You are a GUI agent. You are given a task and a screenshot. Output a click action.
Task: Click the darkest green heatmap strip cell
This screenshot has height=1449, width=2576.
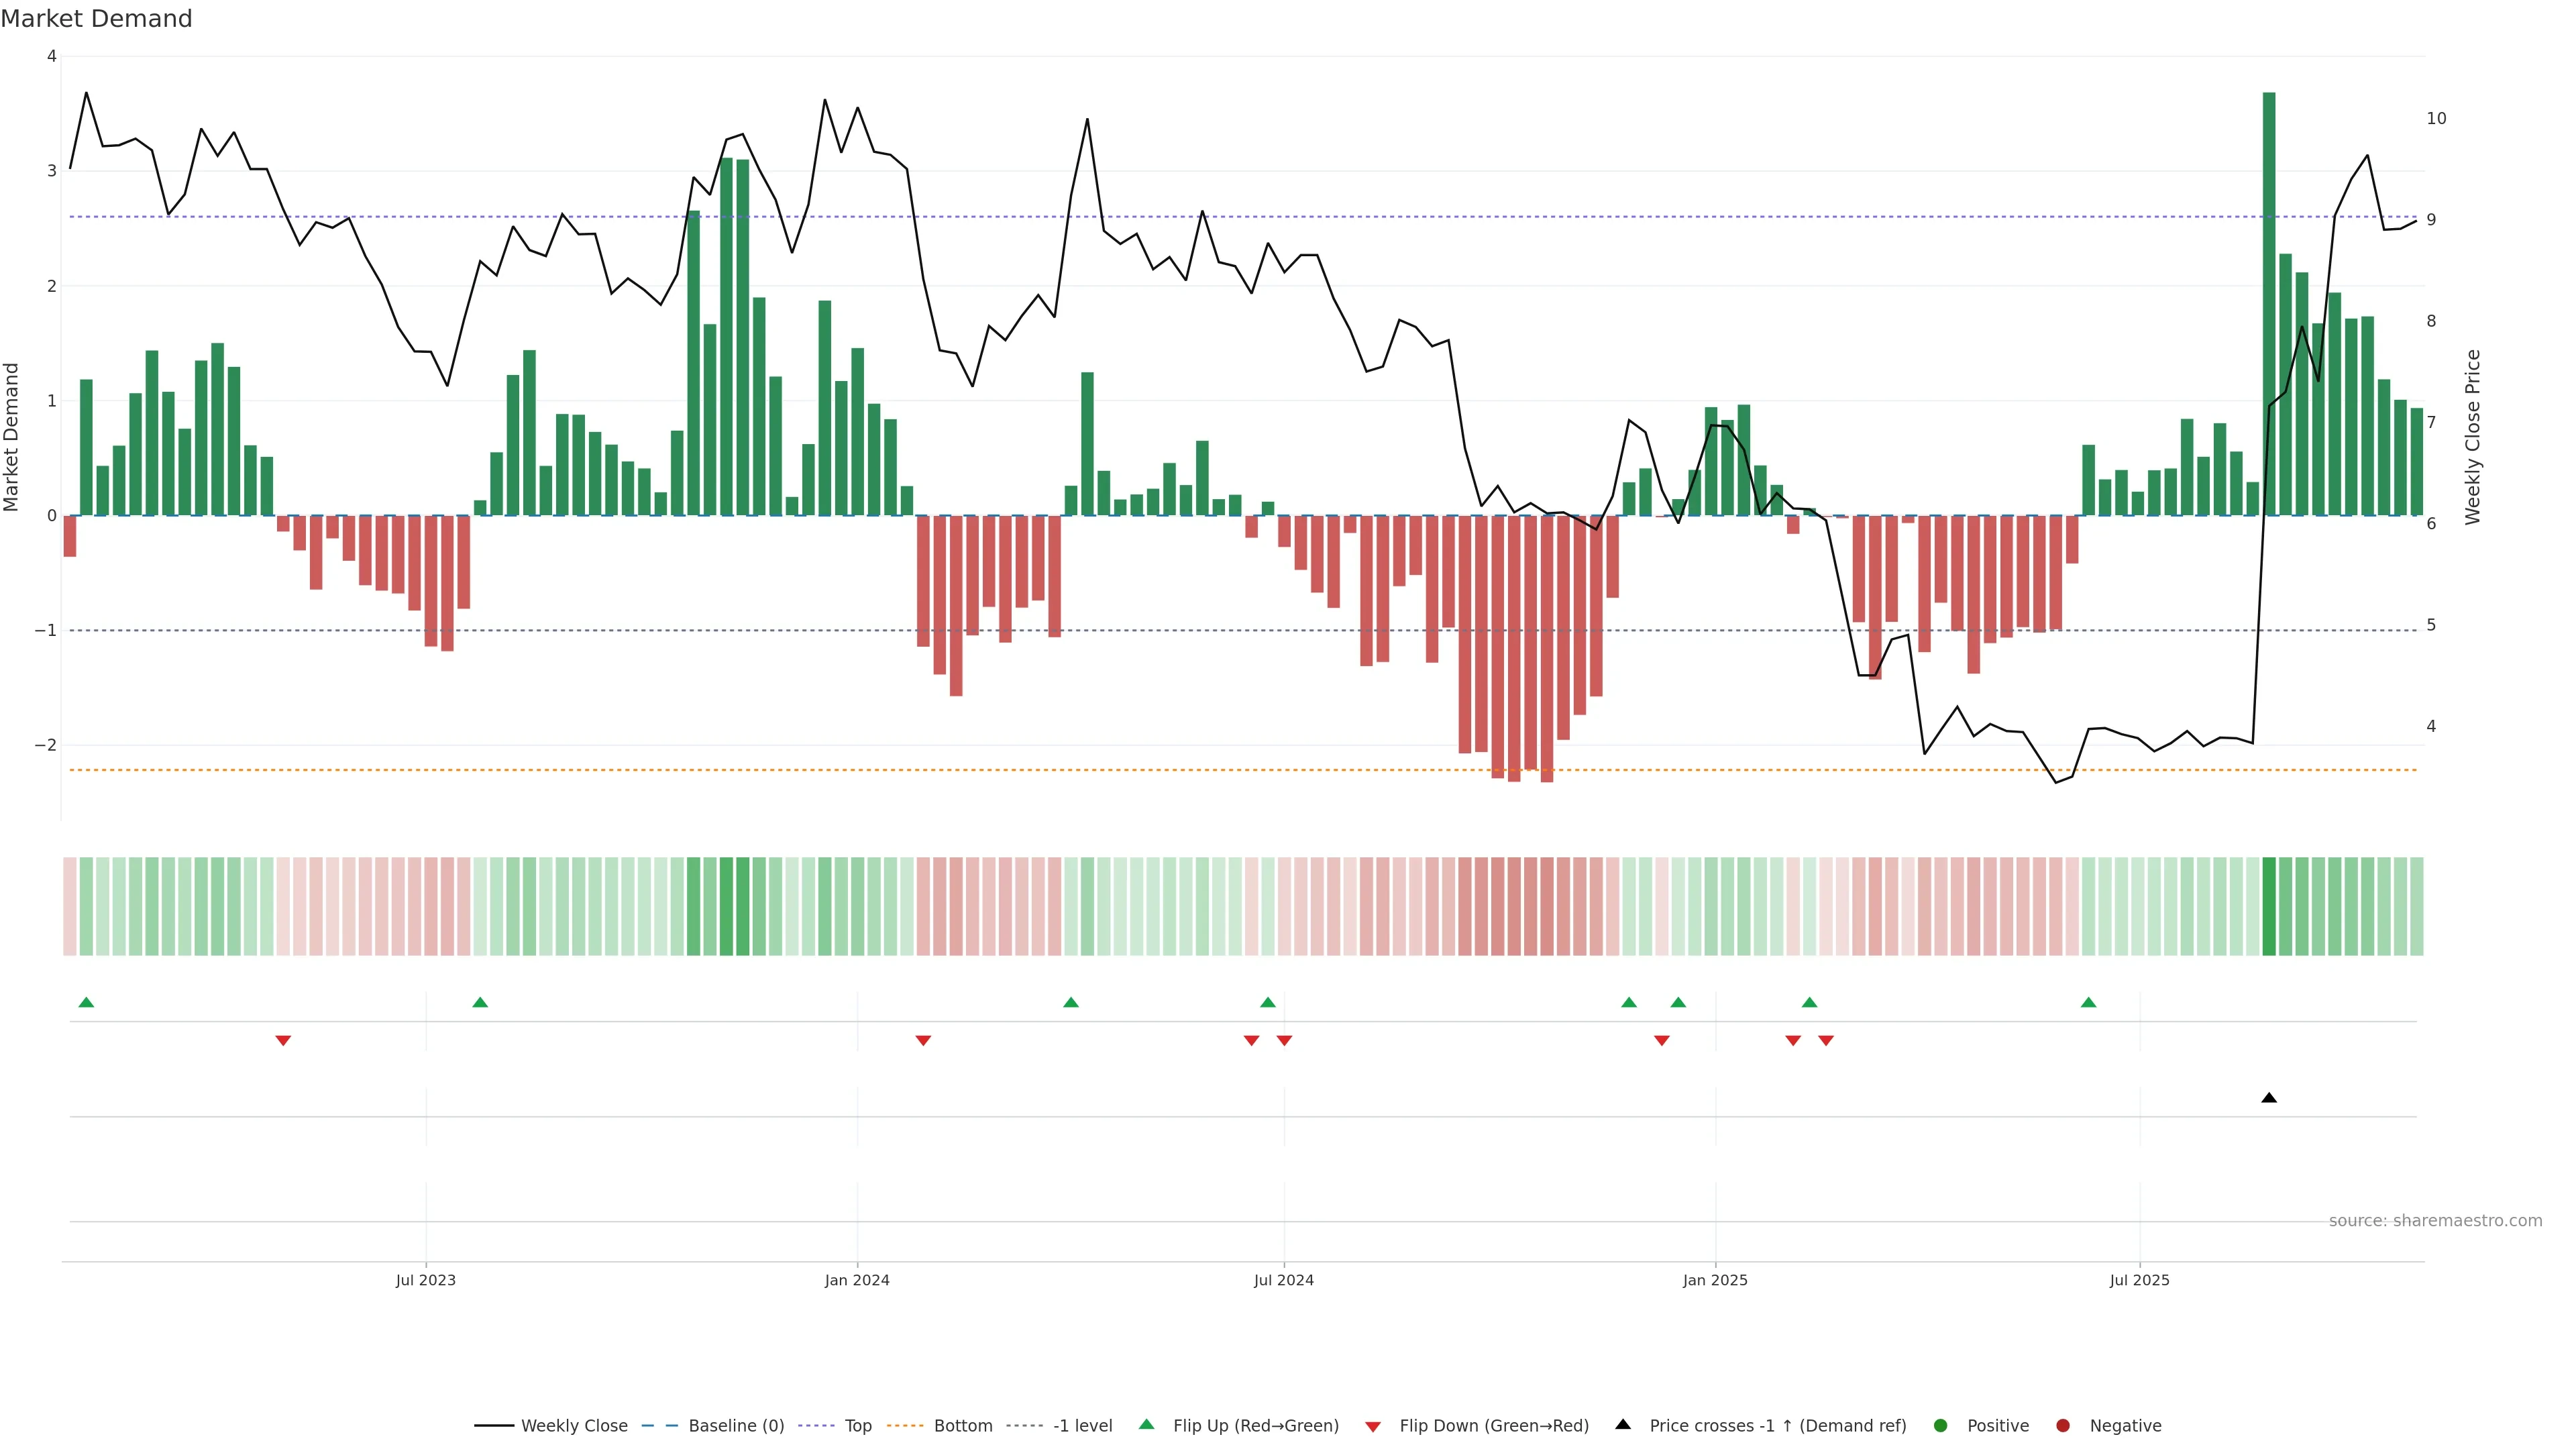tap(2268, 906)
